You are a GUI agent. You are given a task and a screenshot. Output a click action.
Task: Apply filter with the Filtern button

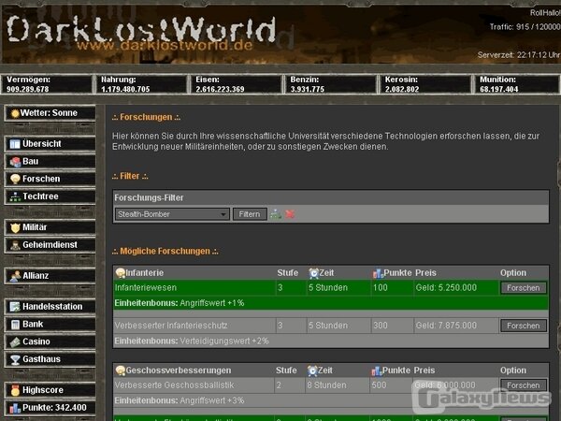point(250,214)
